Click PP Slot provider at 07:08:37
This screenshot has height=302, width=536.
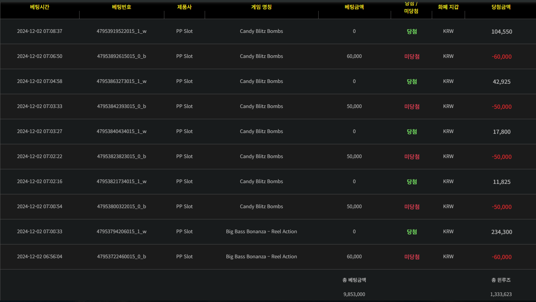coord(185,31)
